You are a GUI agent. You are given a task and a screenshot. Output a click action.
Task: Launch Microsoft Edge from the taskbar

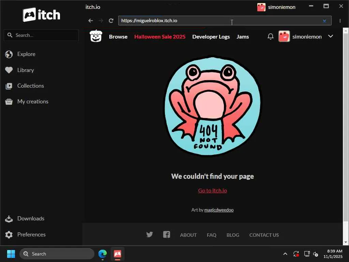(x=103, y=254)
